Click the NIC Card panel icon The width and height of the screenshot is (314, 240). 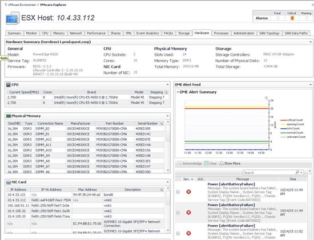click(x=9, y=182)
